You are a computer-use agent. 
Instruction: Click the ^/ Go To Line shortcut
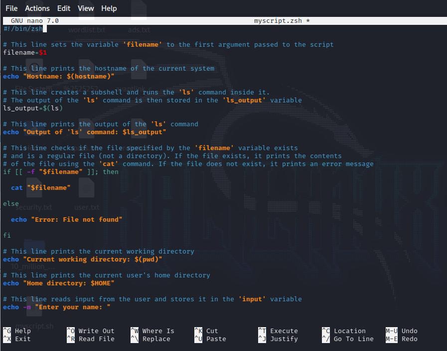coord(348,339)
